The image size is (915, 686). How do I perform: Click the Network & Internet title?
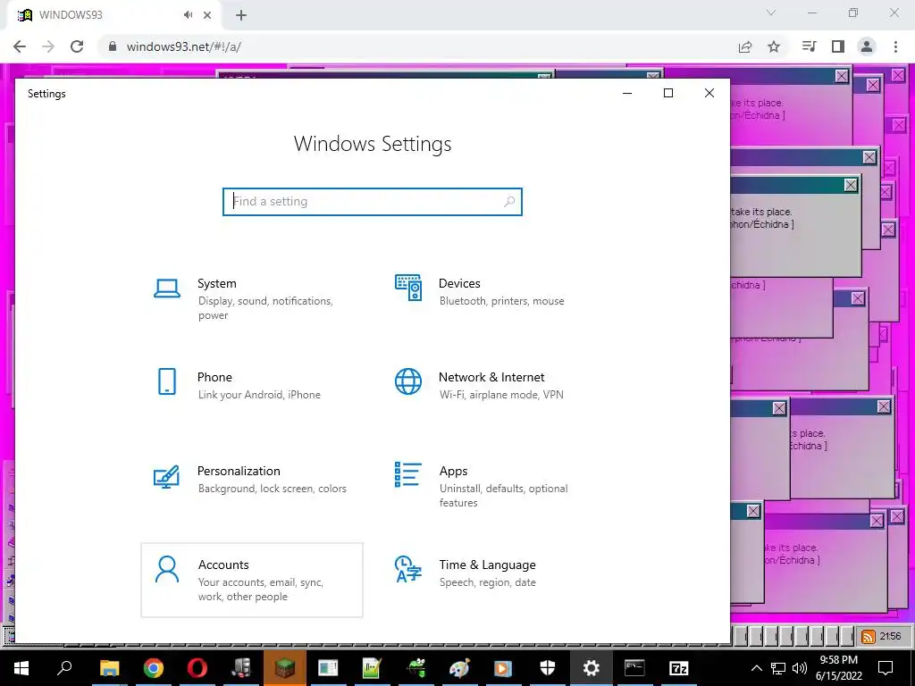point(491,378)
